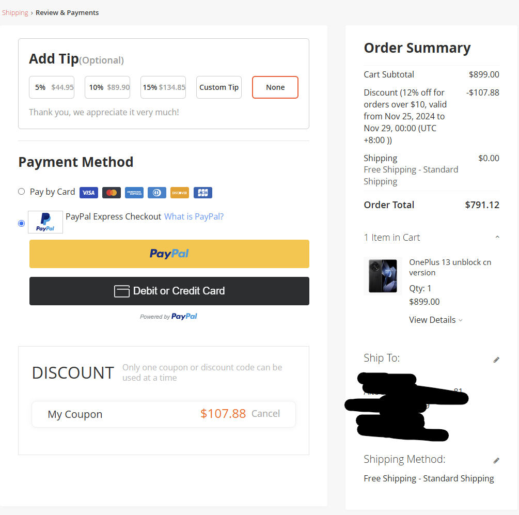Screen dimensions: 519x515
Task: Cancel the applied My Coupon discount
Action: (265, 414)
